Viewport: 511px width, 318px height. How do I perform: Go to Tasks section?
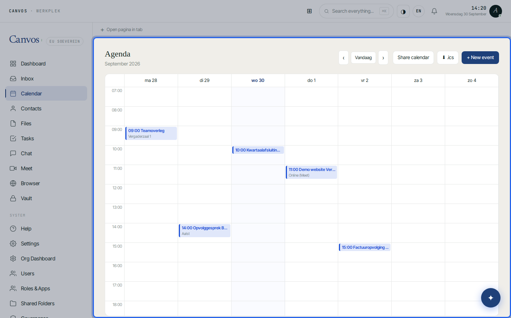46,138
